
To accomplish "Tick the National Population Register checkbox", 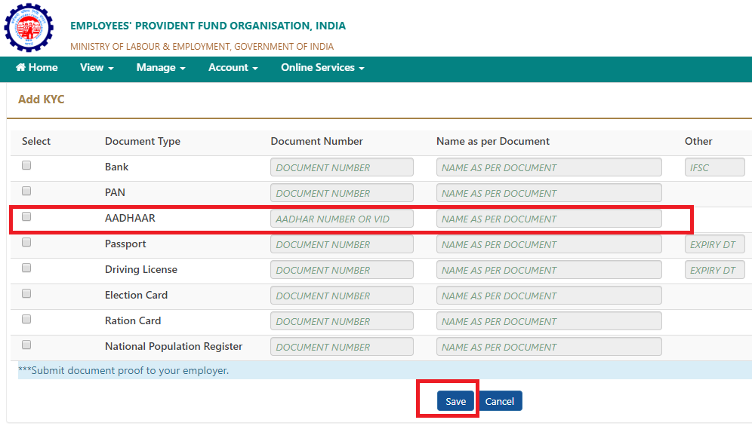I will tap(26, 345).
